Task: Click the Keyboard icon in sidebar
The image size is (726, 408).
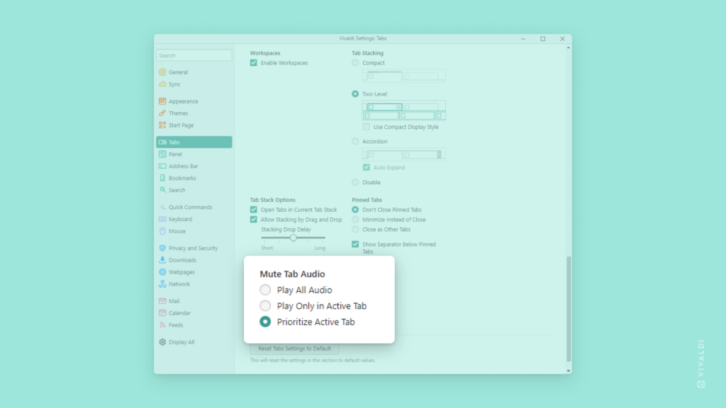Action: coord(162,220)
